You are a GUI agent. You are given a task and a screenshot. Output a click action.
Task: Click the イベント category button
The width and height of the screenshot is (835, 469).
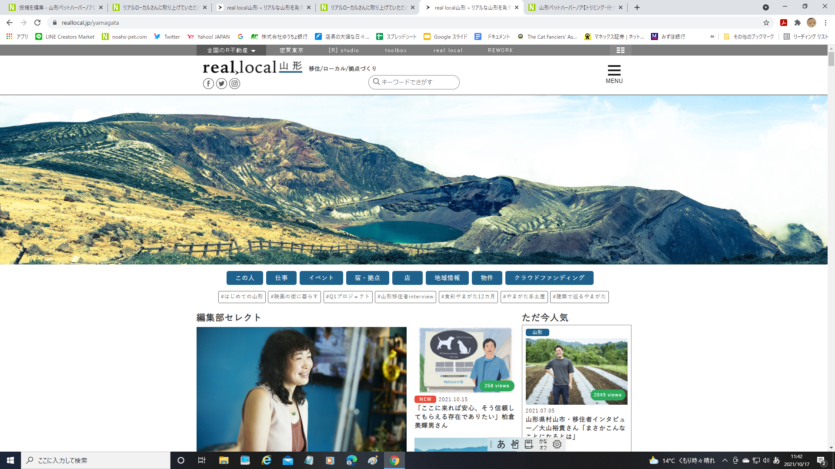[321, 278]
